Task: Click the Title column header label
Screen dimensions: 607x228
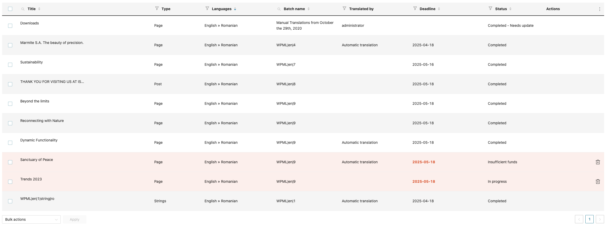Action: (x=32, y=9)
